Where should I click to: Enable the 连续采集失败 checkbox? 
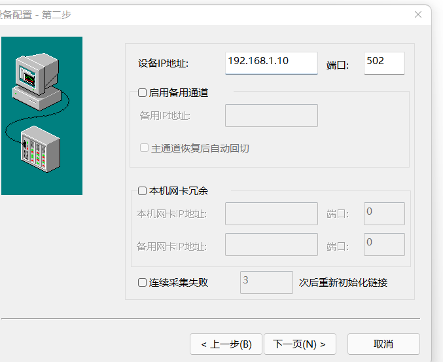tap(142, 282)
